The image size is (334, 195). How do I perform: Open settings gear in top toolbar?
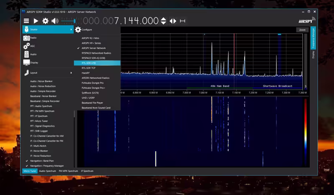(x=46, y=21)
